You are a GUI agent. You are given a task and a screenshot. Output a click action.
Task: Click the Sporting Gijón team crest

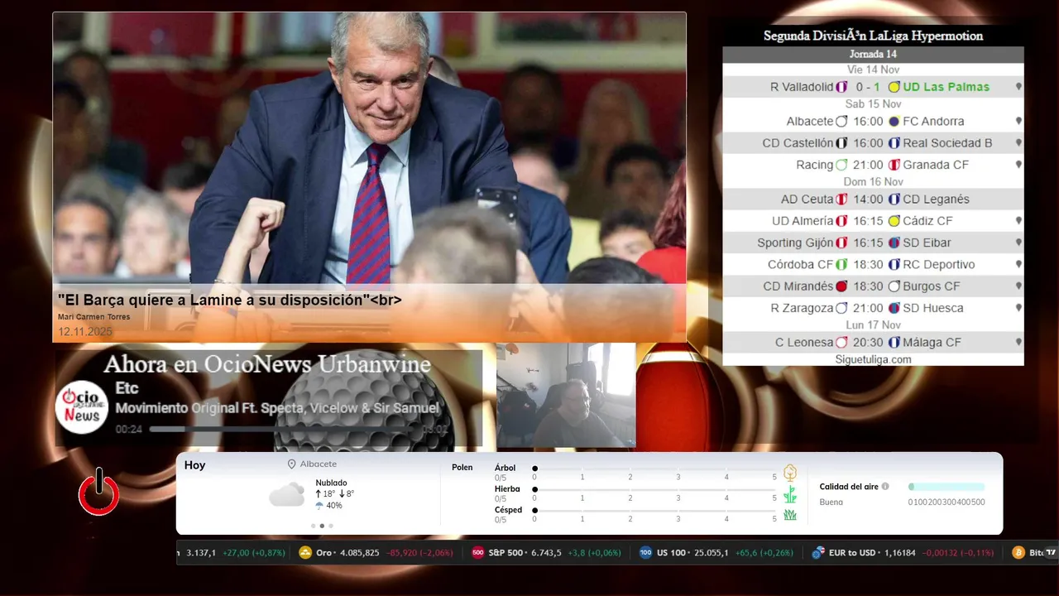(x=841, y=243)
